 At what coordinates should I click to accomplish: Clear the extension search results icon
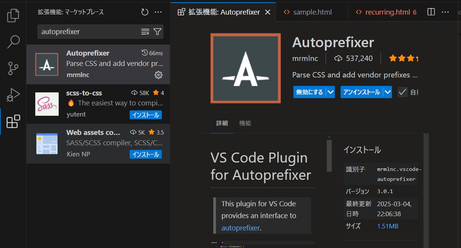[145, 32]
